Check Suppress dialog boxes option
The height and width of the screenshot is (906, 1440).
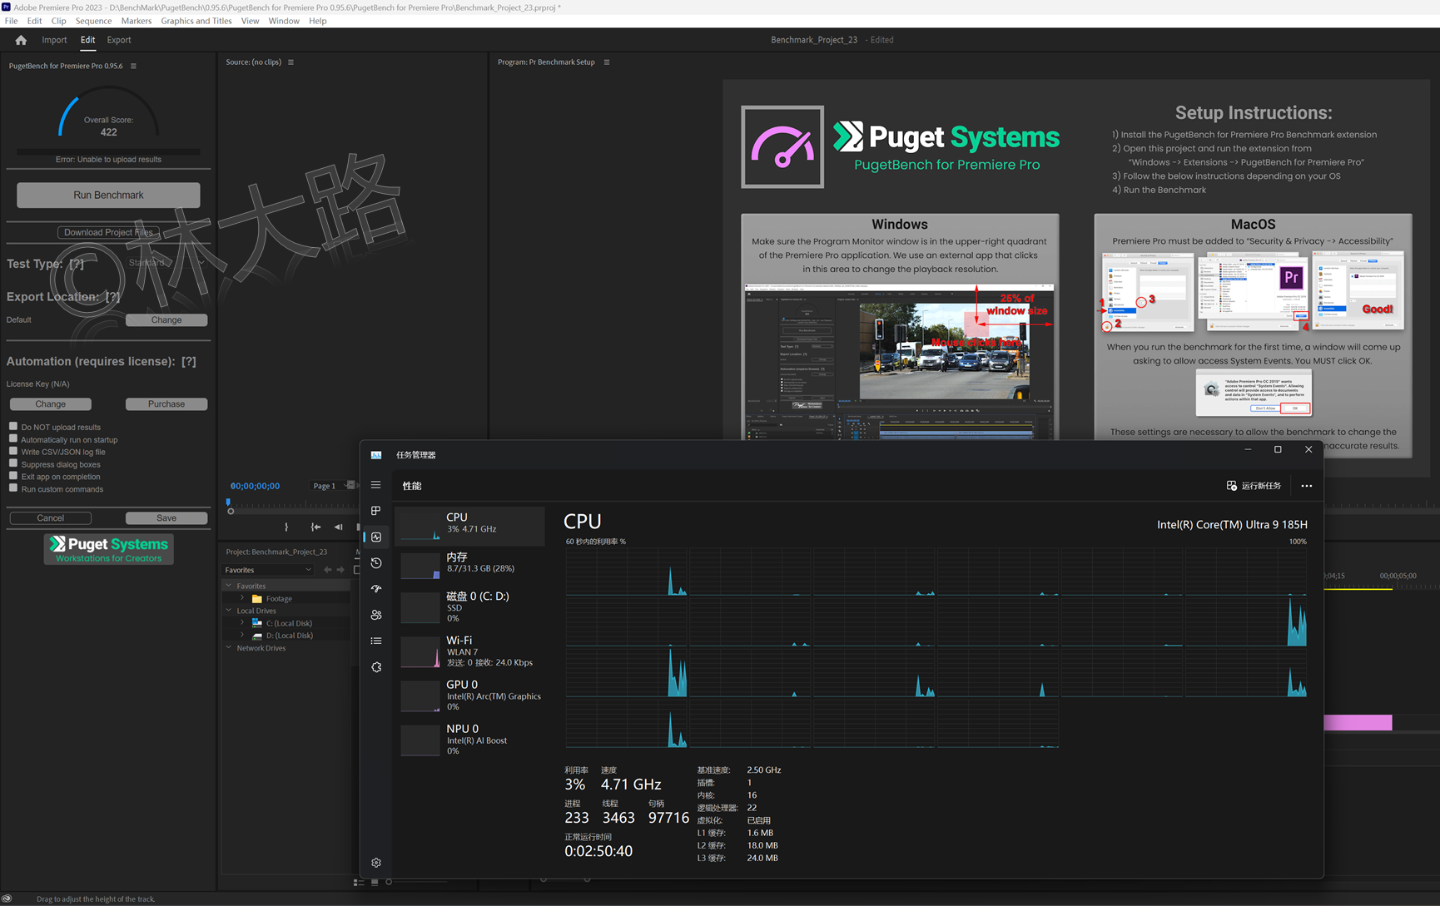click(x=13, y=463)
